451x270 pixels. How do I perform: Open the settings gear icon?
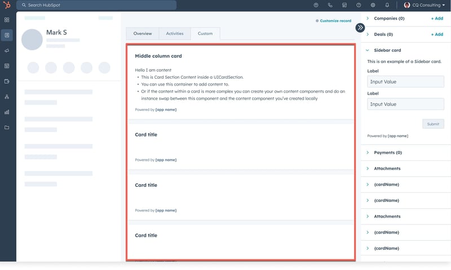point(373,5)
